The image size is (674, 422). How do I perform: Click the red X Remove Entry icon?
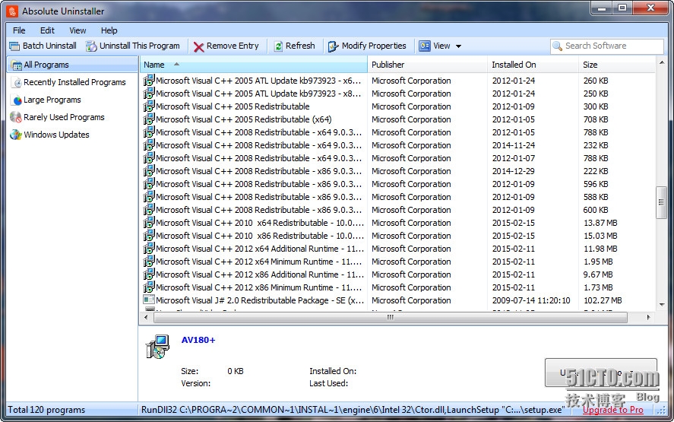pyautogui.click(x=198, y=46)
